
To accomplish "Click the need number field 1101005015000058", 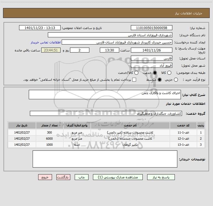I will 152,28.
